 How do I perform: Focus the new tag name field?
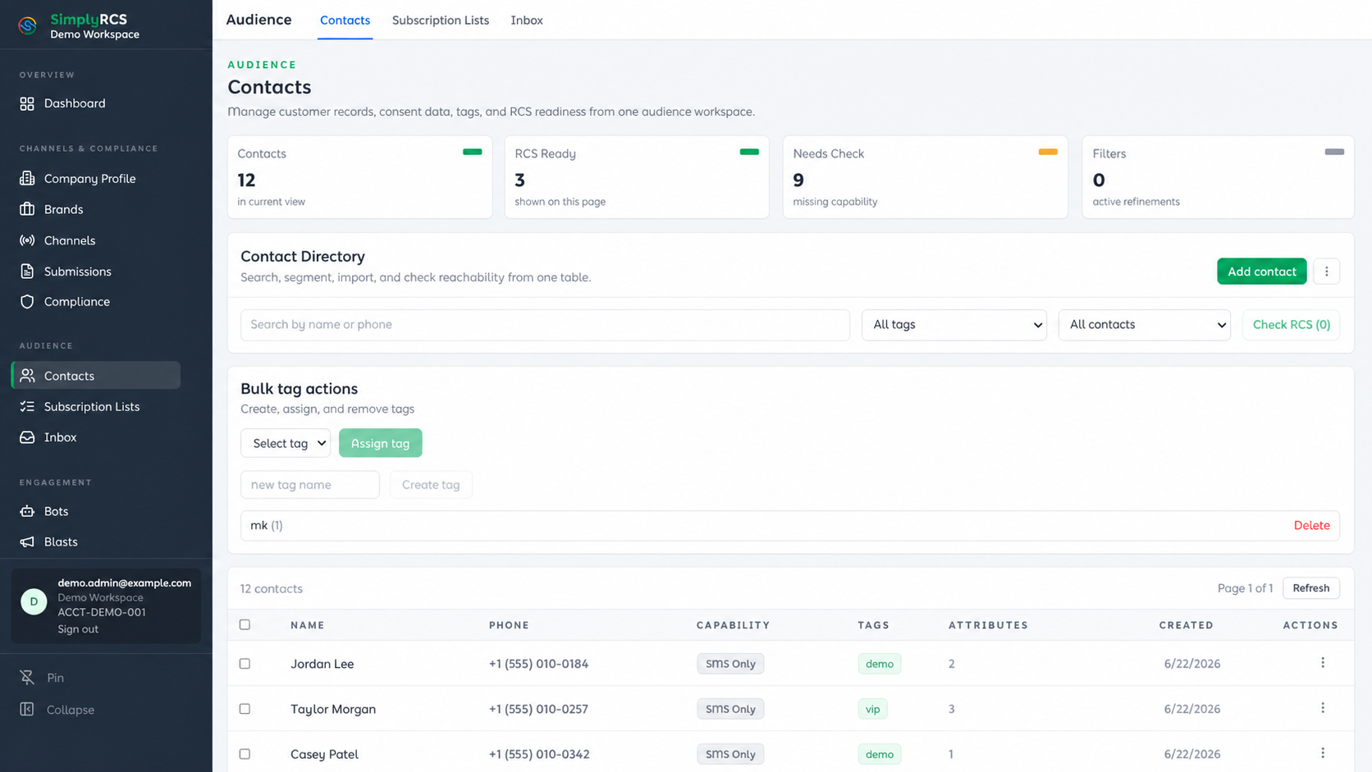(309, 485)
